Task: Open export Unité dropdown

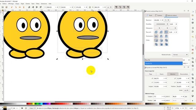Action: click(x=186, y=90)
